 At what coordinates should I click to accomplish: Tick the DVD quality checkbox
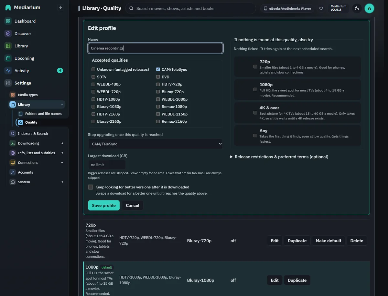click(x=158, y=77)
